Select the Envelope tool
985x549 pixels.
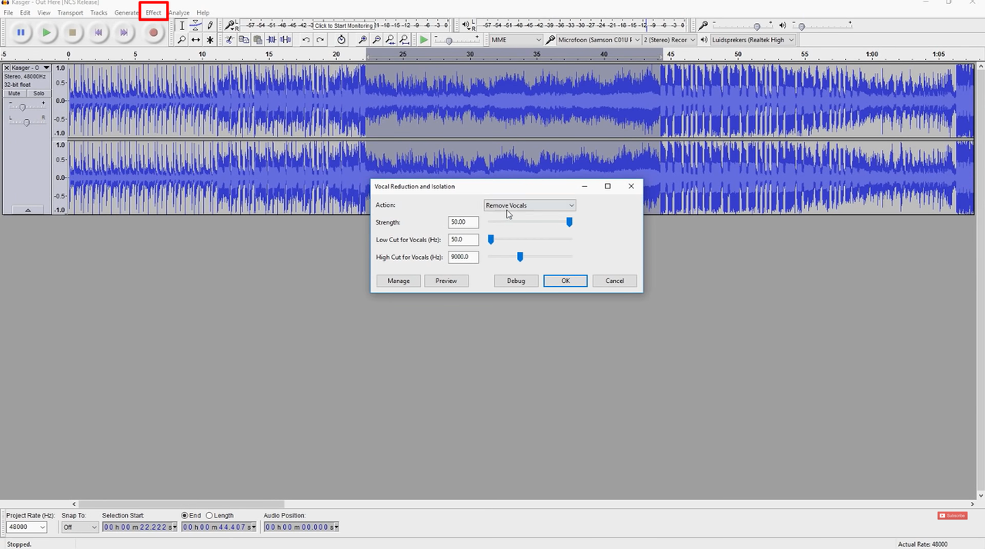pyautogui.click(x=196, y=25)
